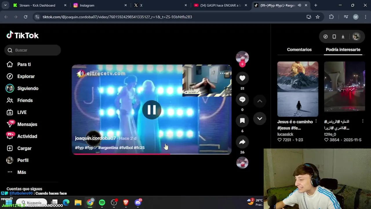Open the penguin mountain video thumbnail
Viewport: 371px width, 209px height.
[298, 89]
